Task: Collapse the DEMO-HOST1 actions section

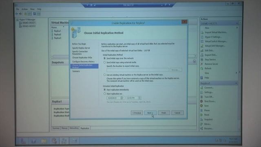Action: (237, 24)
